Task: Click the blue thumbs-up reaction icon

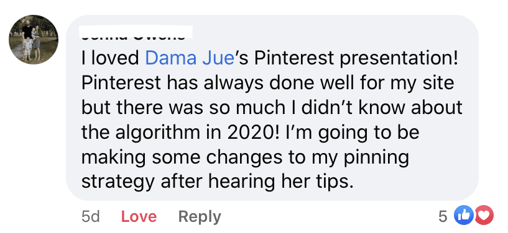Action: pyautogui.click(x=464, y=215)
